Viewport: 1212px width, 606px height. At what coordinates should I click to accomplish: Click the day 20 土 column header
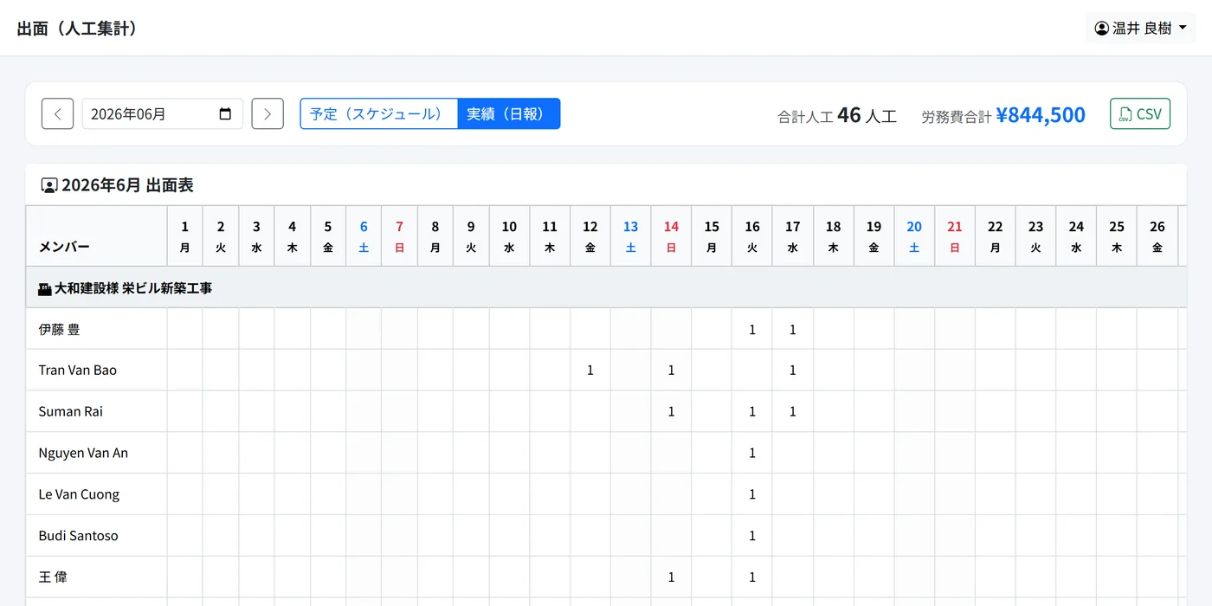[914, 235]
